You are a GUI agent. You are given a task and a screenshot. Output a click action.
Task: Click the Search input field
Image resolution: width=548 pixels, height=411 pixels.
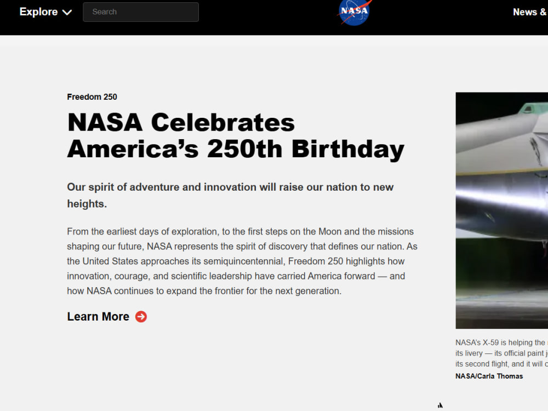(141, 12)
